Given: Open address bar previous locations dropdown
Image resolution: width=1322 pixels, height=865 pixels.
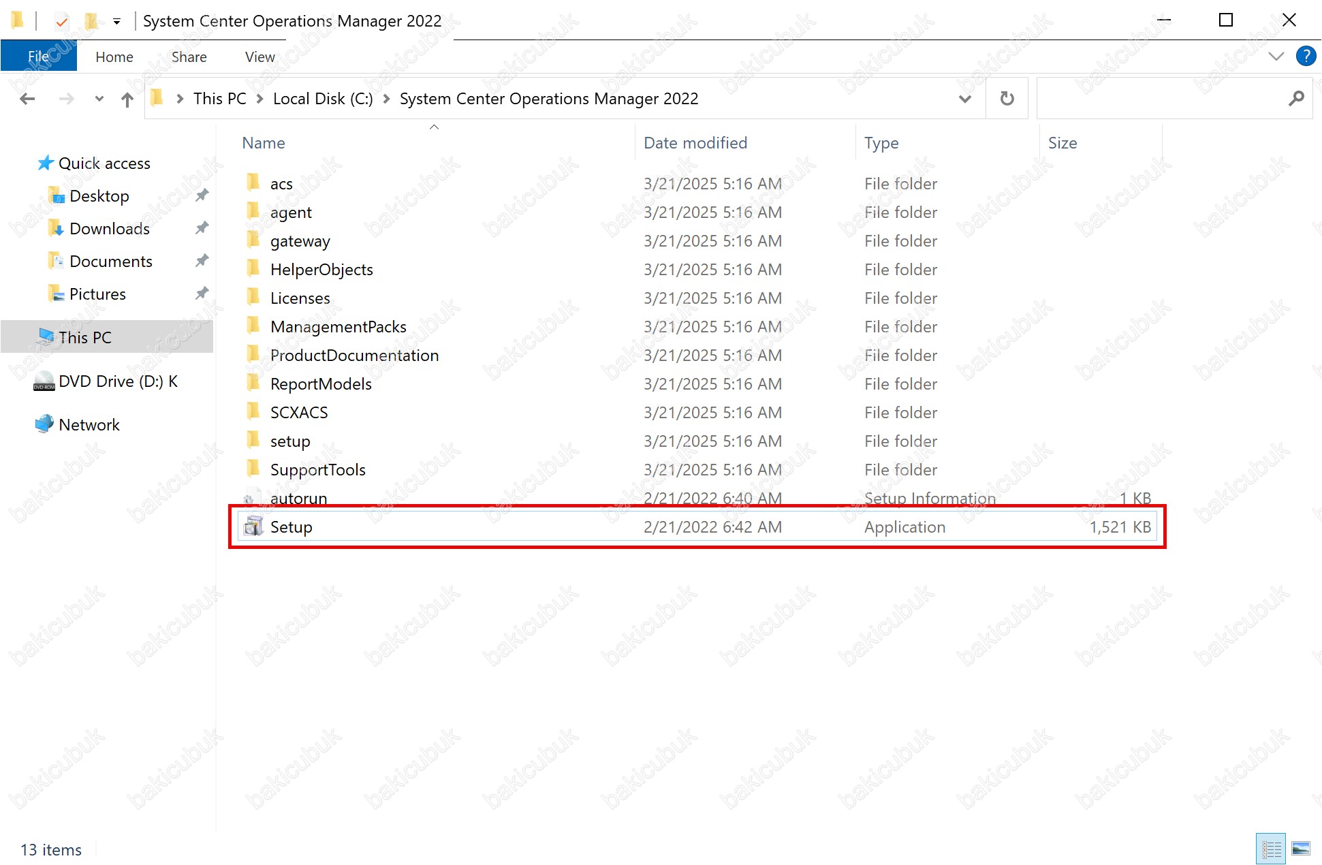Looking at the screenshot, I should [965, 99].
